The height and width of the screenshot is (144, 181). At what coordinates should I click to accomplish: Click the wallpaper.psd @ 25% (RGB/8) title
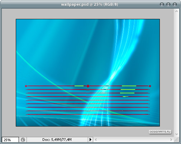pyautogui.click(x=90, y=4)
